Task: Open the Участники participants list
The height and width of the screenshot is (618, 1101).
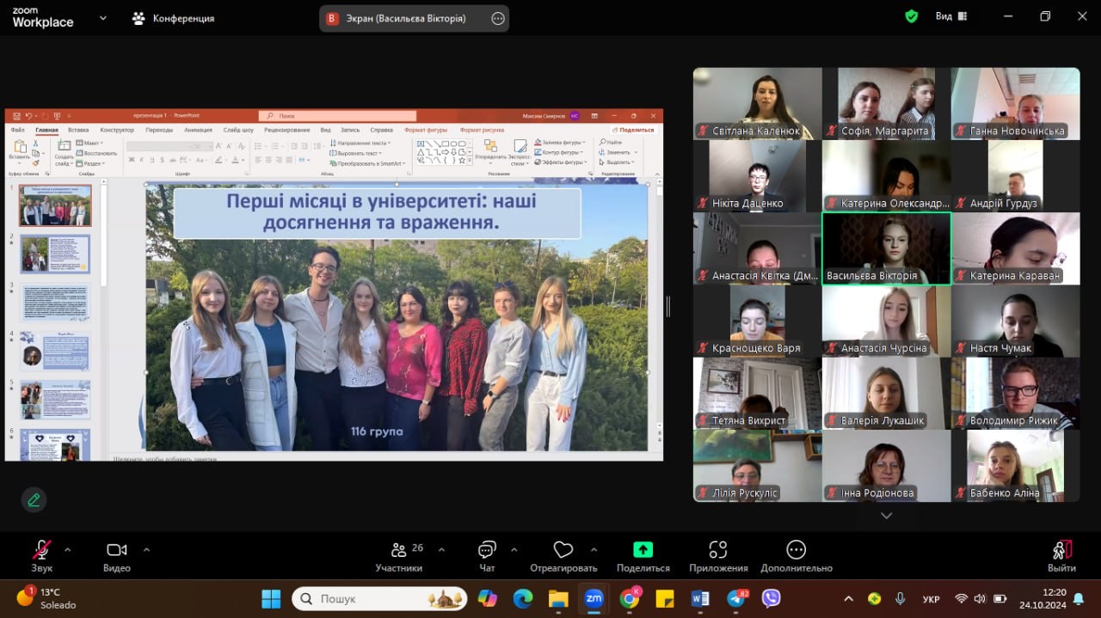Action: 398,556
